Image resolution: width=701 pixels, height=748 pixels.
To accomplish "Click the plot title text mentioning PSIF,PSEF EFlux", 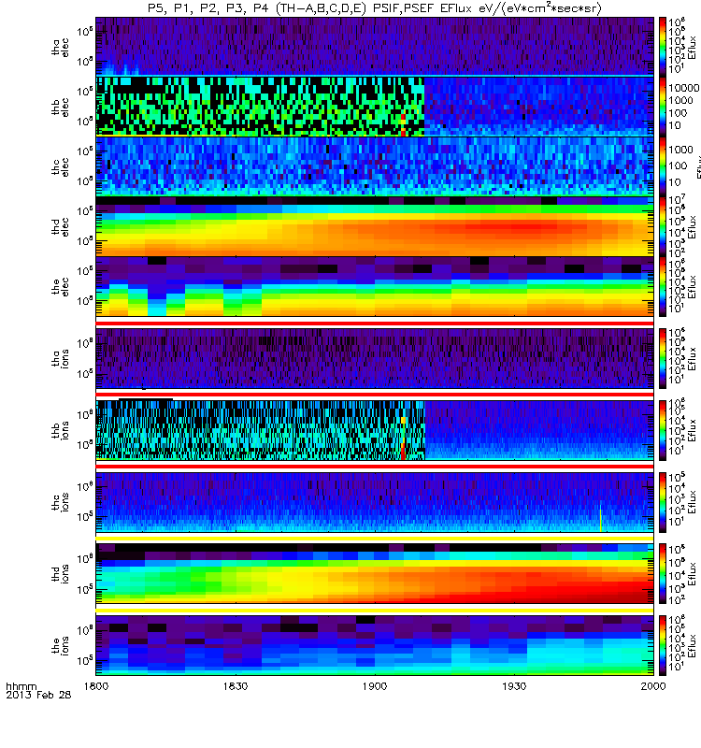I will pos(375,8).
